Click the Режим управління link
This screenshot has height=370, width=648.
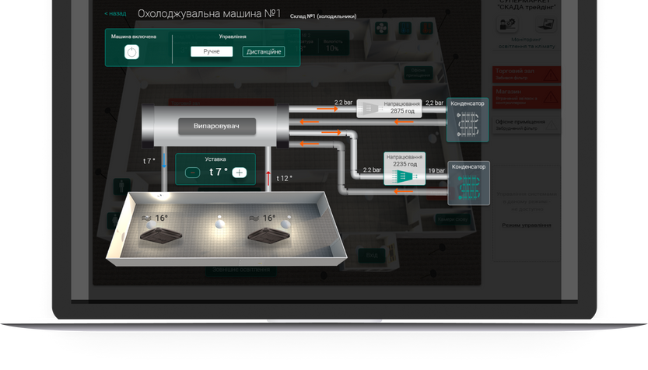coord(527,225)
